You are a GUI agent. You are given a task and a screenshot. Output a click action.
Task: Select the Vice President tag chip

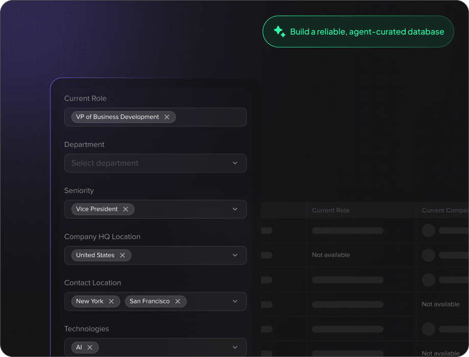tap(96, 209)
